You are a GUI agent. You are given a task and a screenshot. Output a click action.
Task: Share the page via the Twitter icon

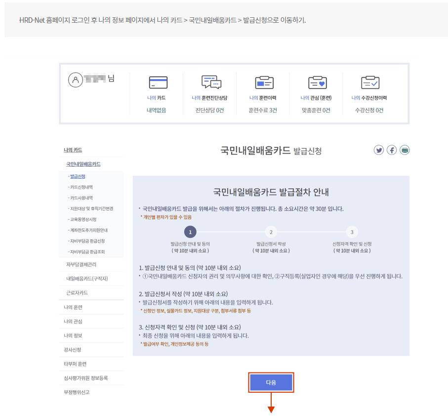379,150
